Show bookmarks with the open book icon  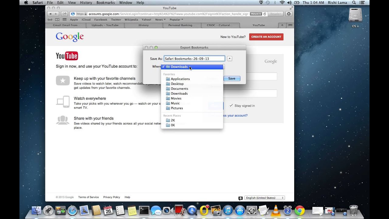57,19
